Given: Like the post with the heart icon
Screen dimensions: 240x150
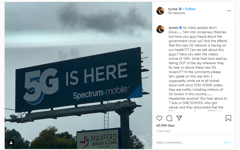Looking at the screenshot, I should point(159,118).
